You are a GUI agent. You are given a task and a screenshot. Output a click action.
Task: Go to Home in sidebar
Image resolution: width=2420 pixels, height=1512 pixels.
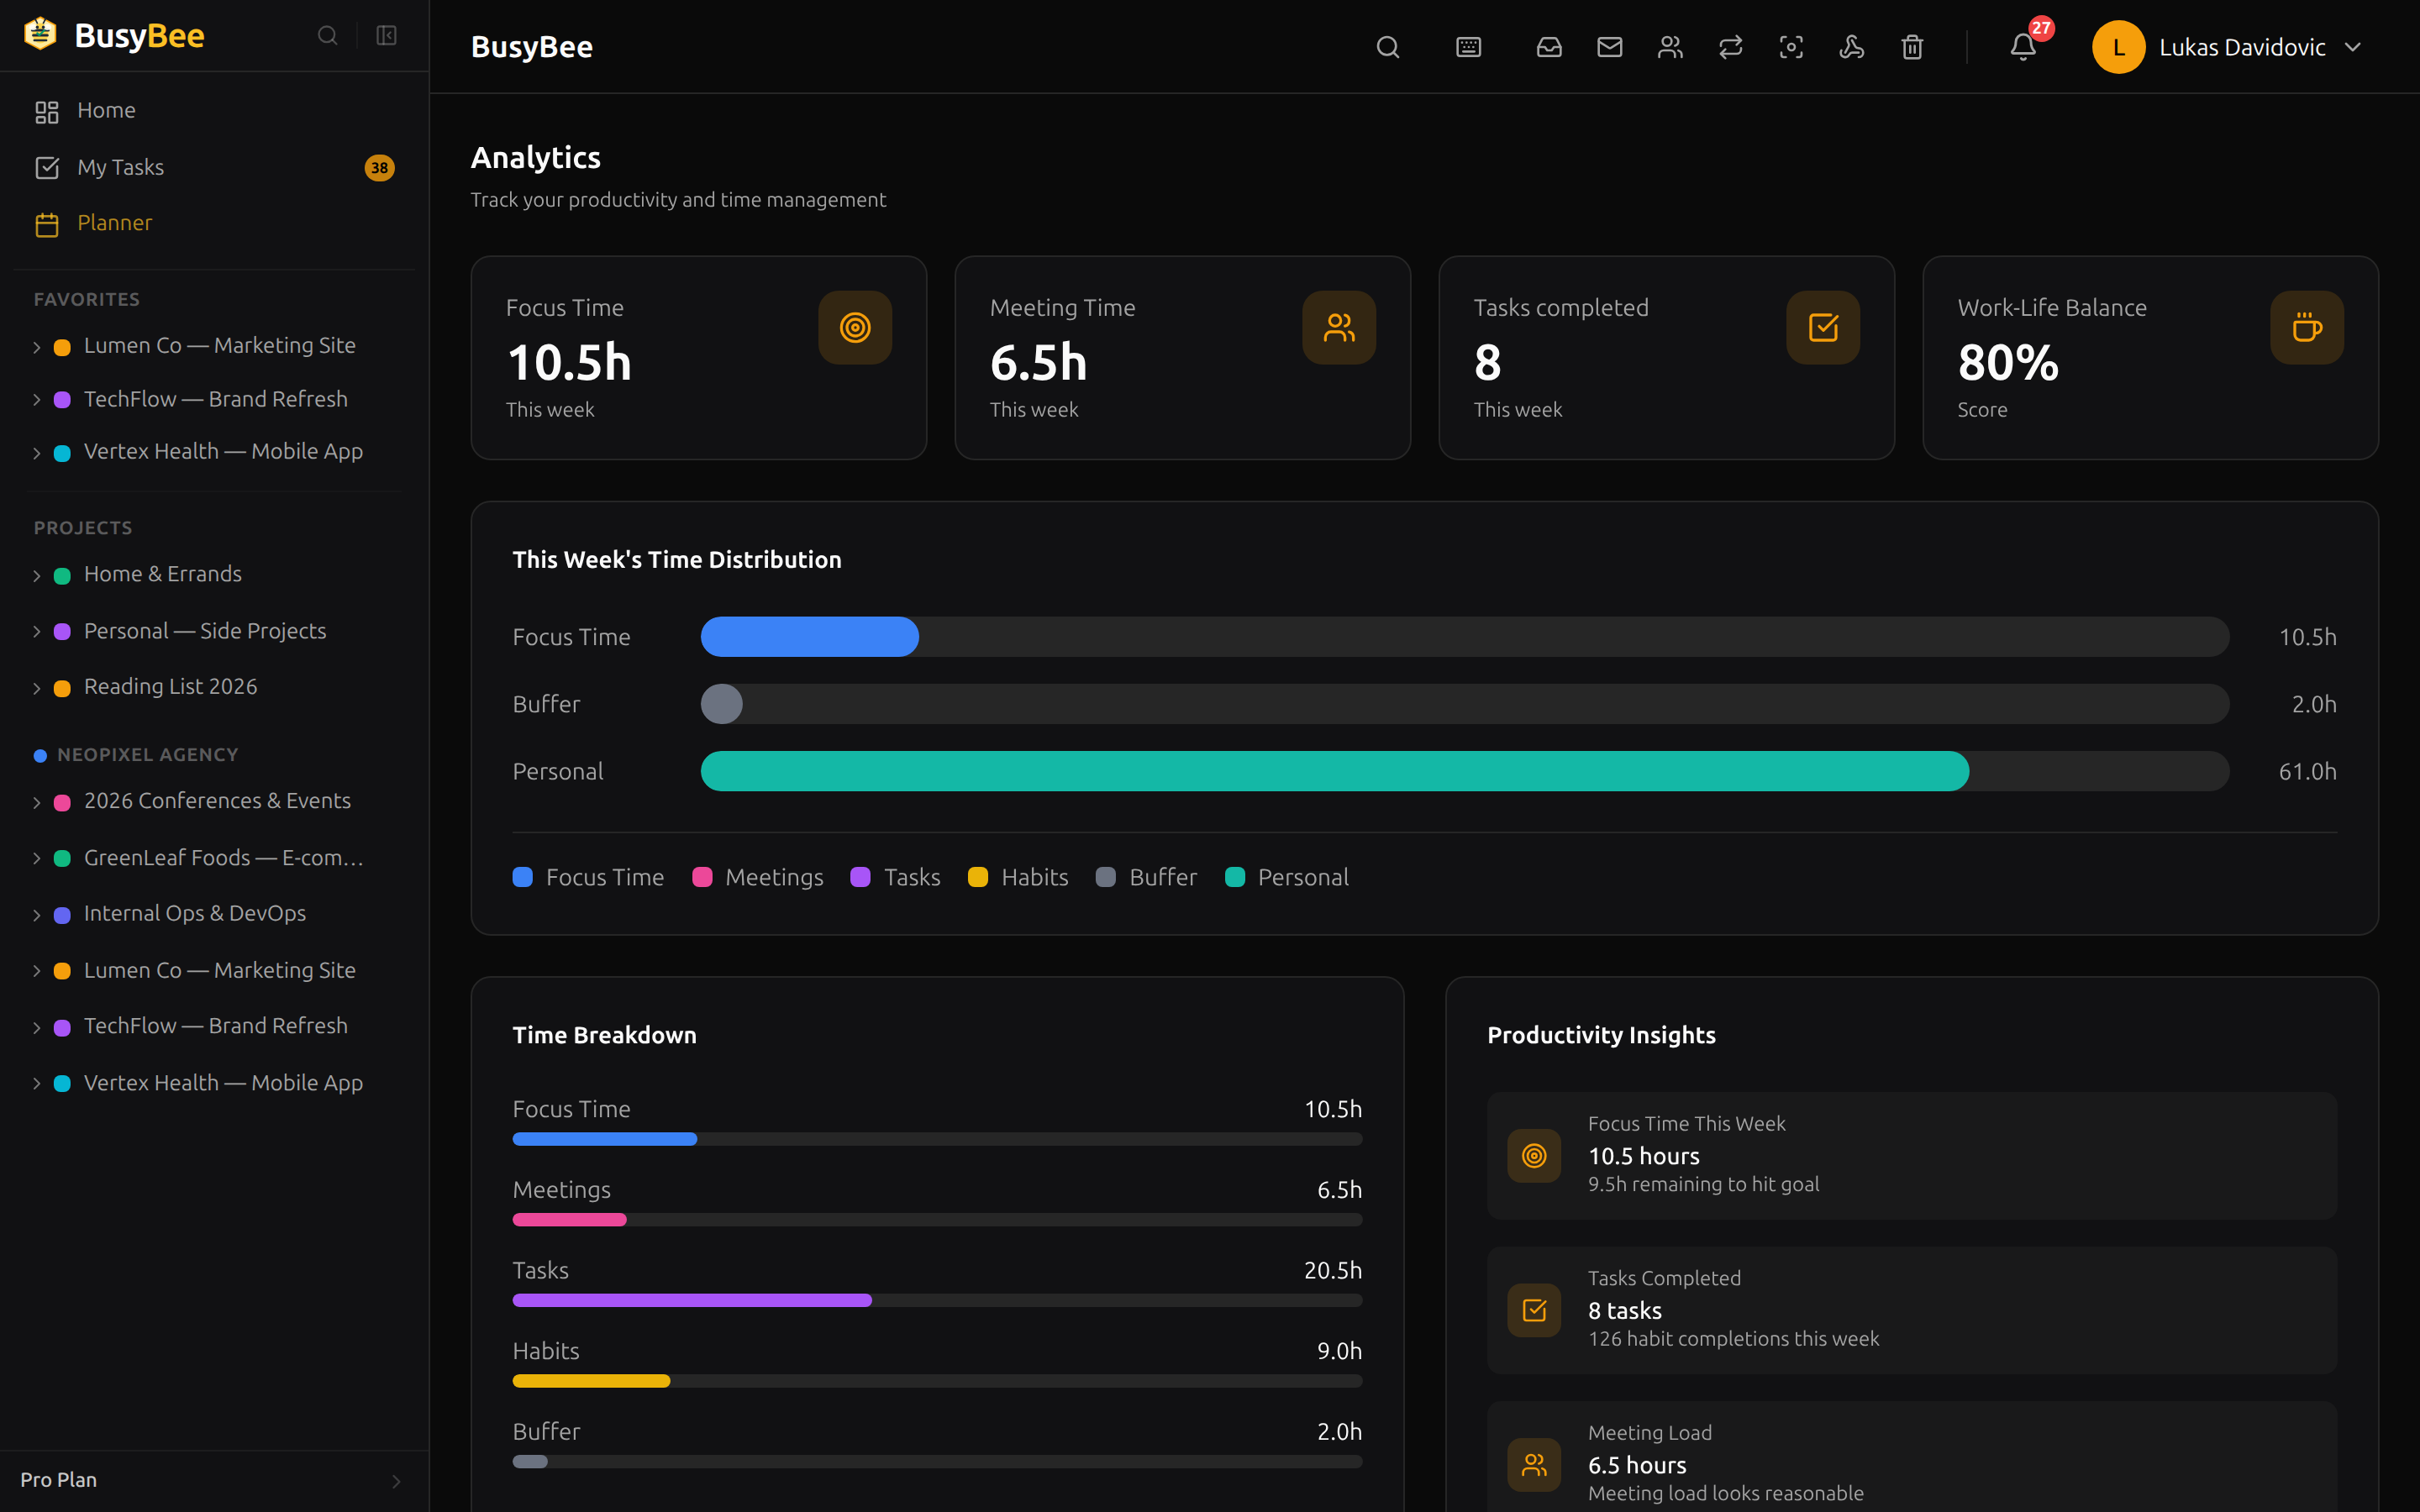pyautogui.click(x=214, y=110)
